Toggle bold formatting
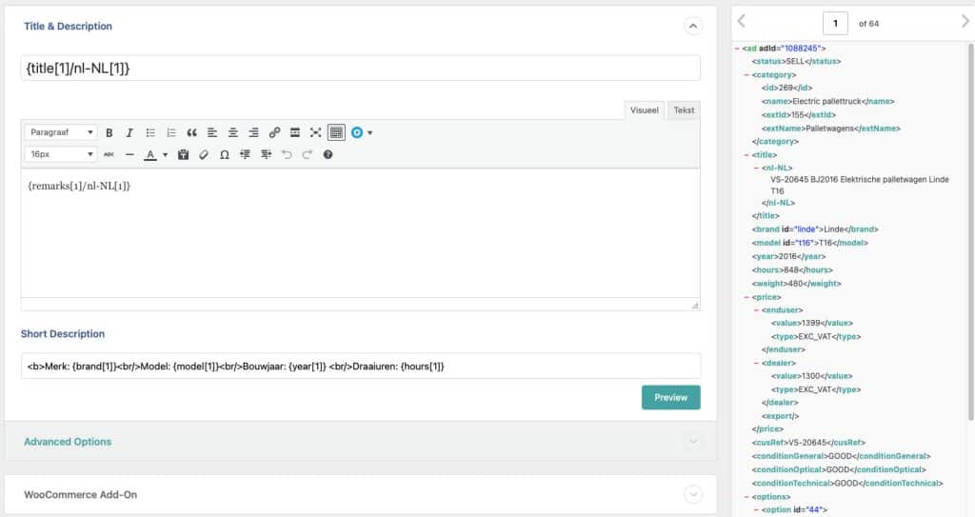This screenshot has height=517, width=975. tap(109, 132)
